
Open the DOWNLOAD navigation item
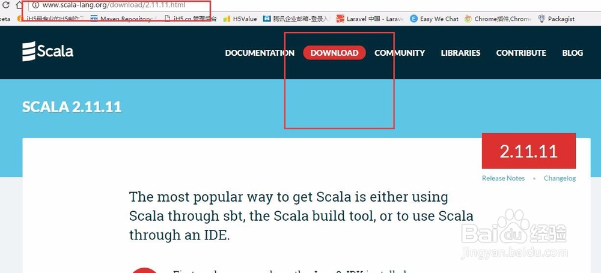tap(334, 53)
